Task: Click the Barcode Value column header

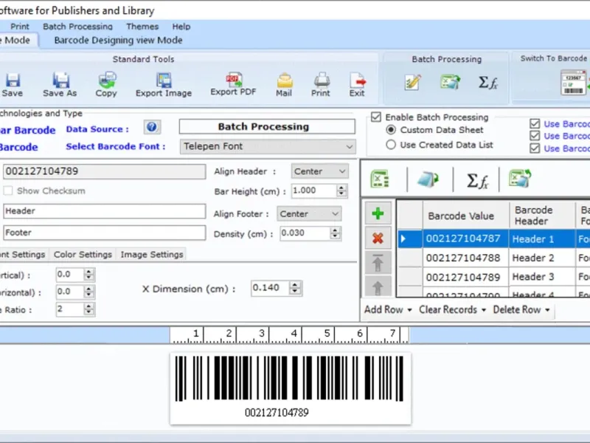Action: [465, 216]
